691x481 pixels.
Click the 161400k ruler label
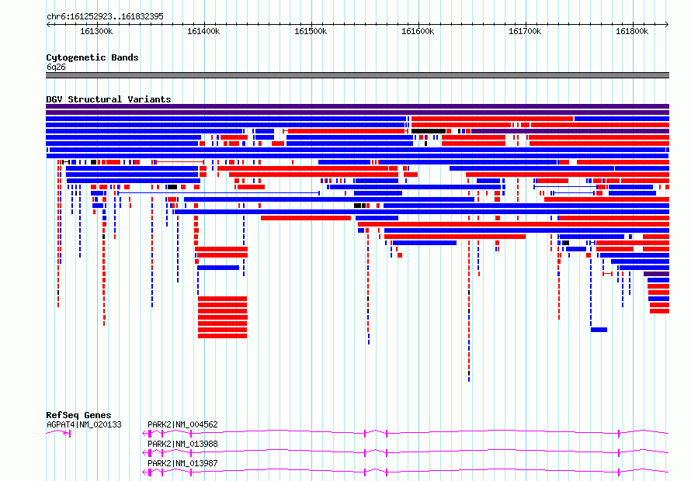[203, 31]
